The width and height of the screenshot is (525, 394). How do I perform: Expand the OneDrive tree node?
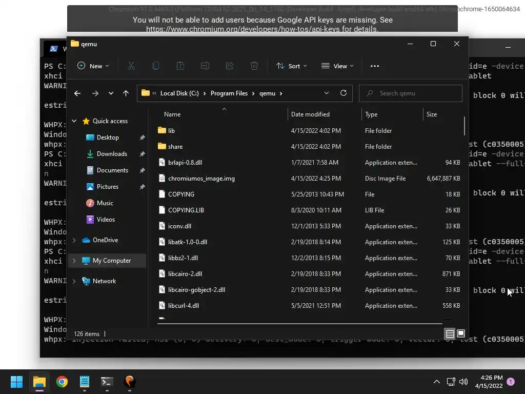[74, 240]
